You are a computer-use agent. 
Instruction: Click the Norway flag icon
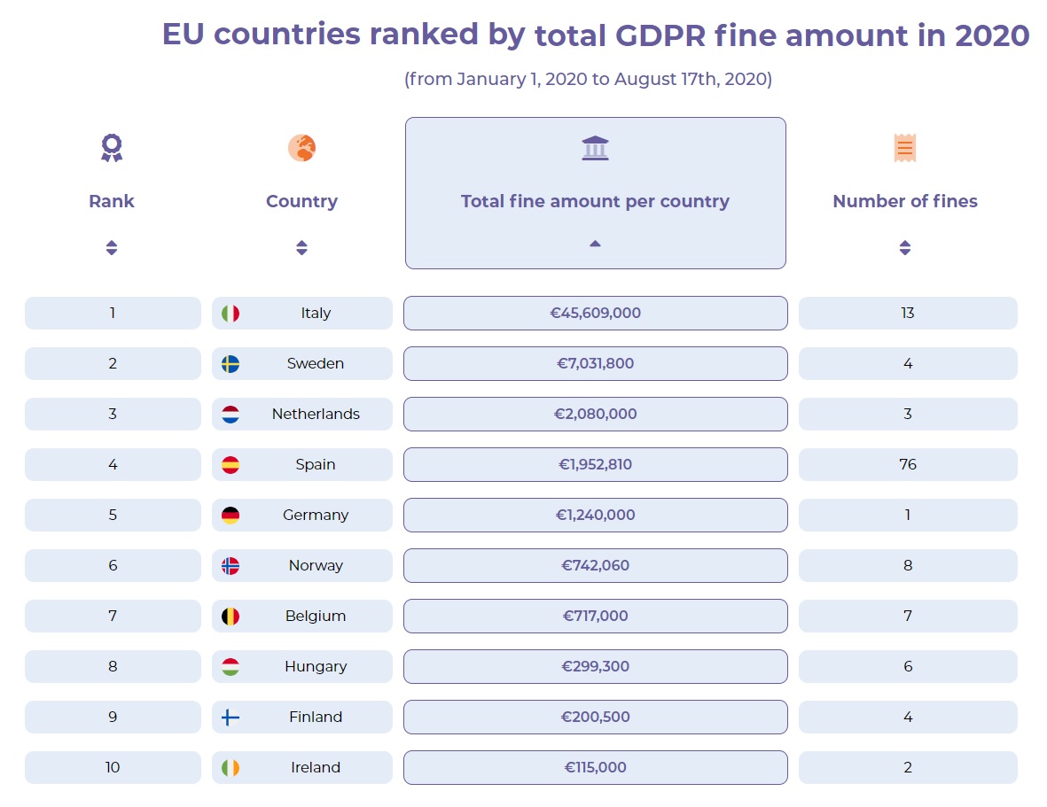[x=230, y=566]
